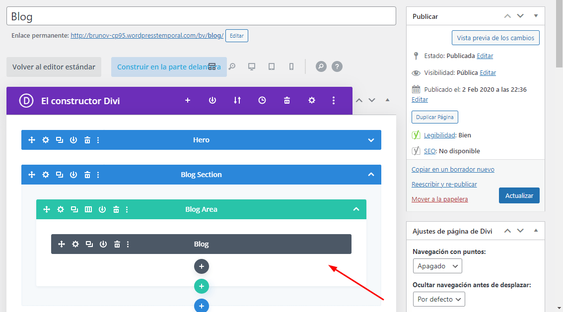Delete the Blog Section
The width and height of the screenshot is (563, 312).
tap(87, 175)
